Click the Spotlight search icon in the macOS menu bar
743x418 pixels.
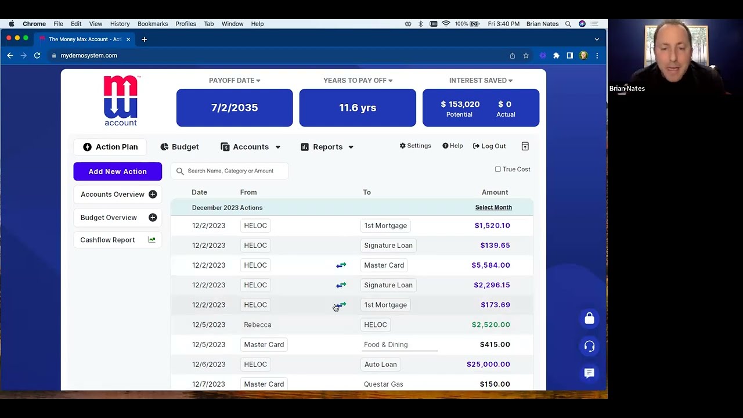[x=568, y=24]
